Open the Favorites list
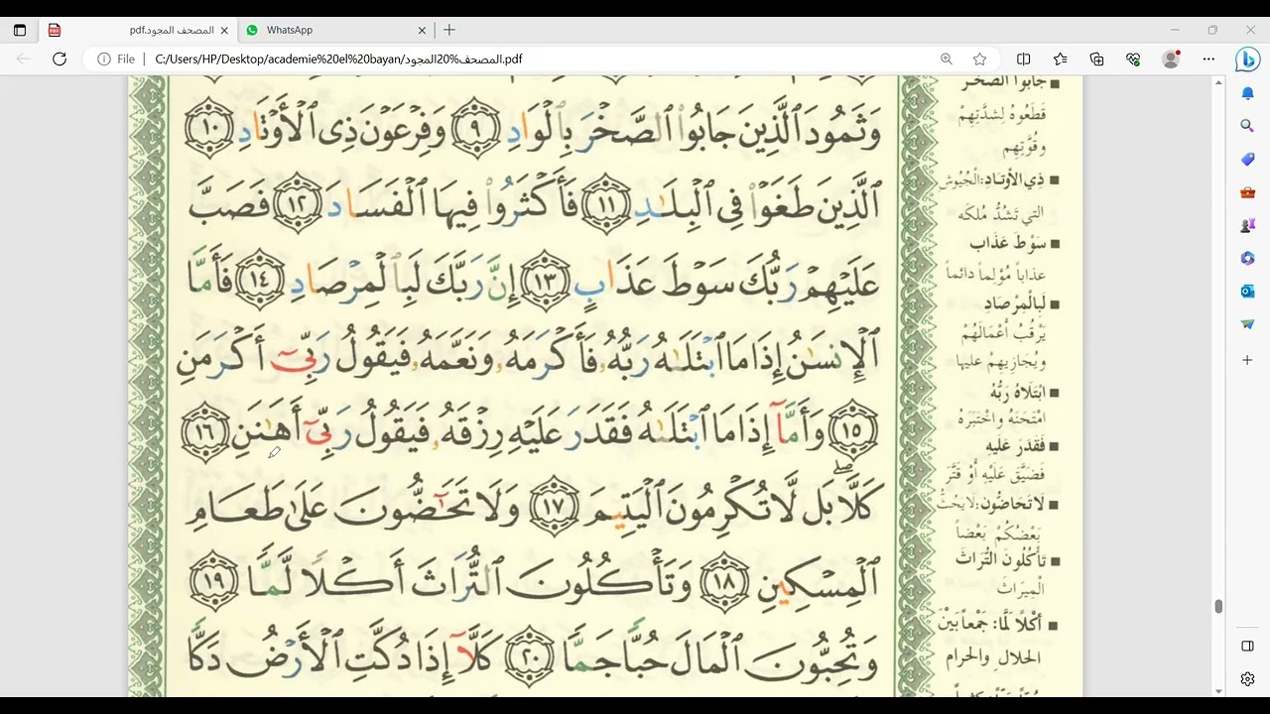This screenshot has height=714, width=1270. [1061, 59]
